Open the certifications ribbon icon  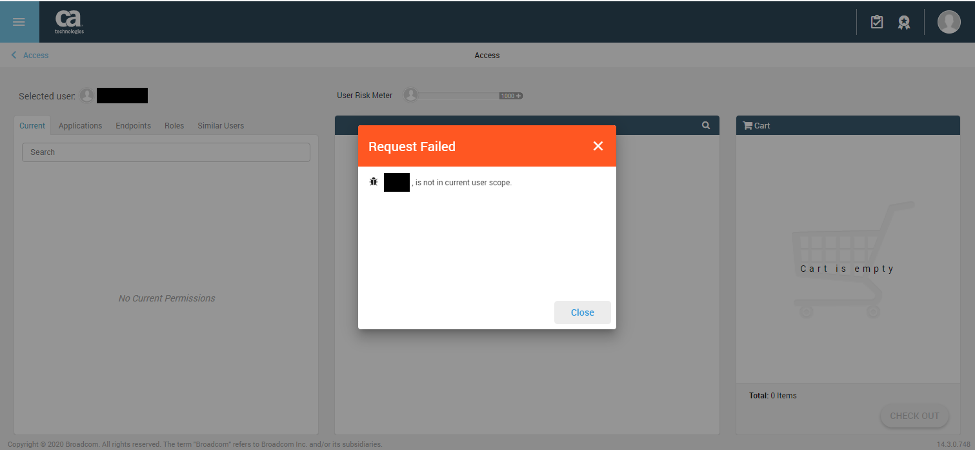click(904, 23)
